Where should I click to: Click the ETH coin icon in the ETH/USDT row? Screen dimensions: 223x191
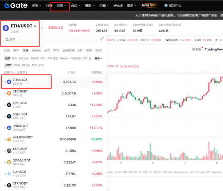[9, 82]
